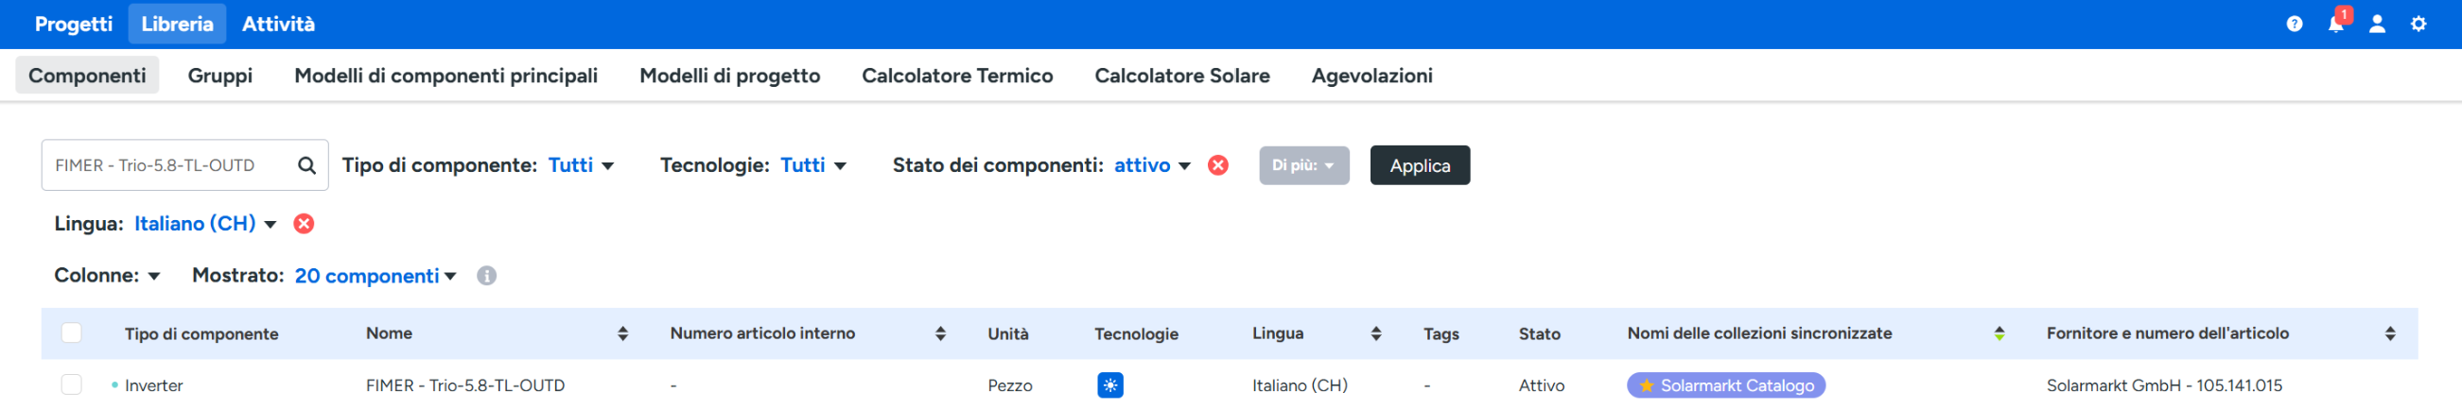Switch to the Gruppi tab

coord(219,76)
